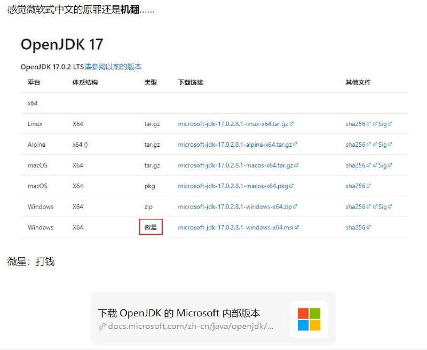The image size is (427, 350).
Task: Click the 下载链接 column header
Action: point(191,83)
